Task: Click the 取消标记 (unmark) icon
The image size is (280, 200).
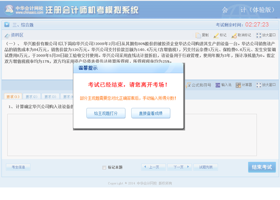Action: pos(241,35)
